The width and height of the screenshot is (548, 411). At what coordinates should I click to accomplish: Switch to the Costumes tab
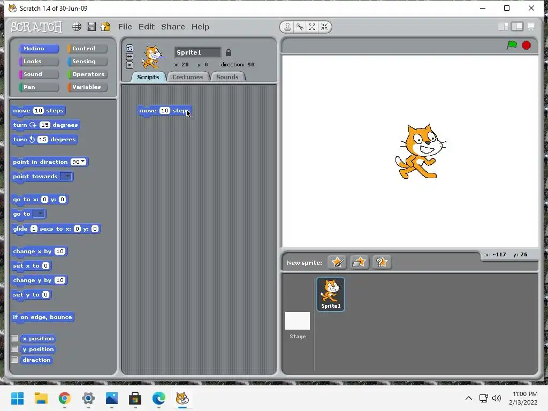point(188,77)
